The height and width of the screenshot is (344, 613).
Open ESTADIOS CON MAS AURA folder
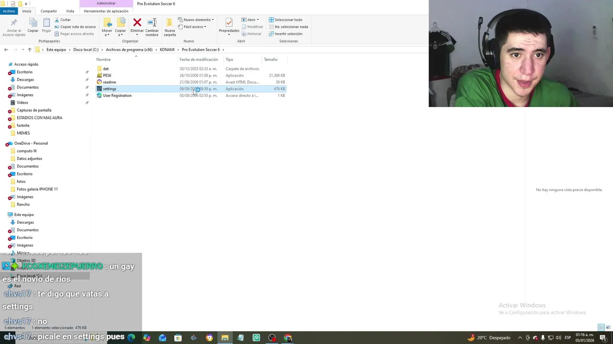click(39, 118)
